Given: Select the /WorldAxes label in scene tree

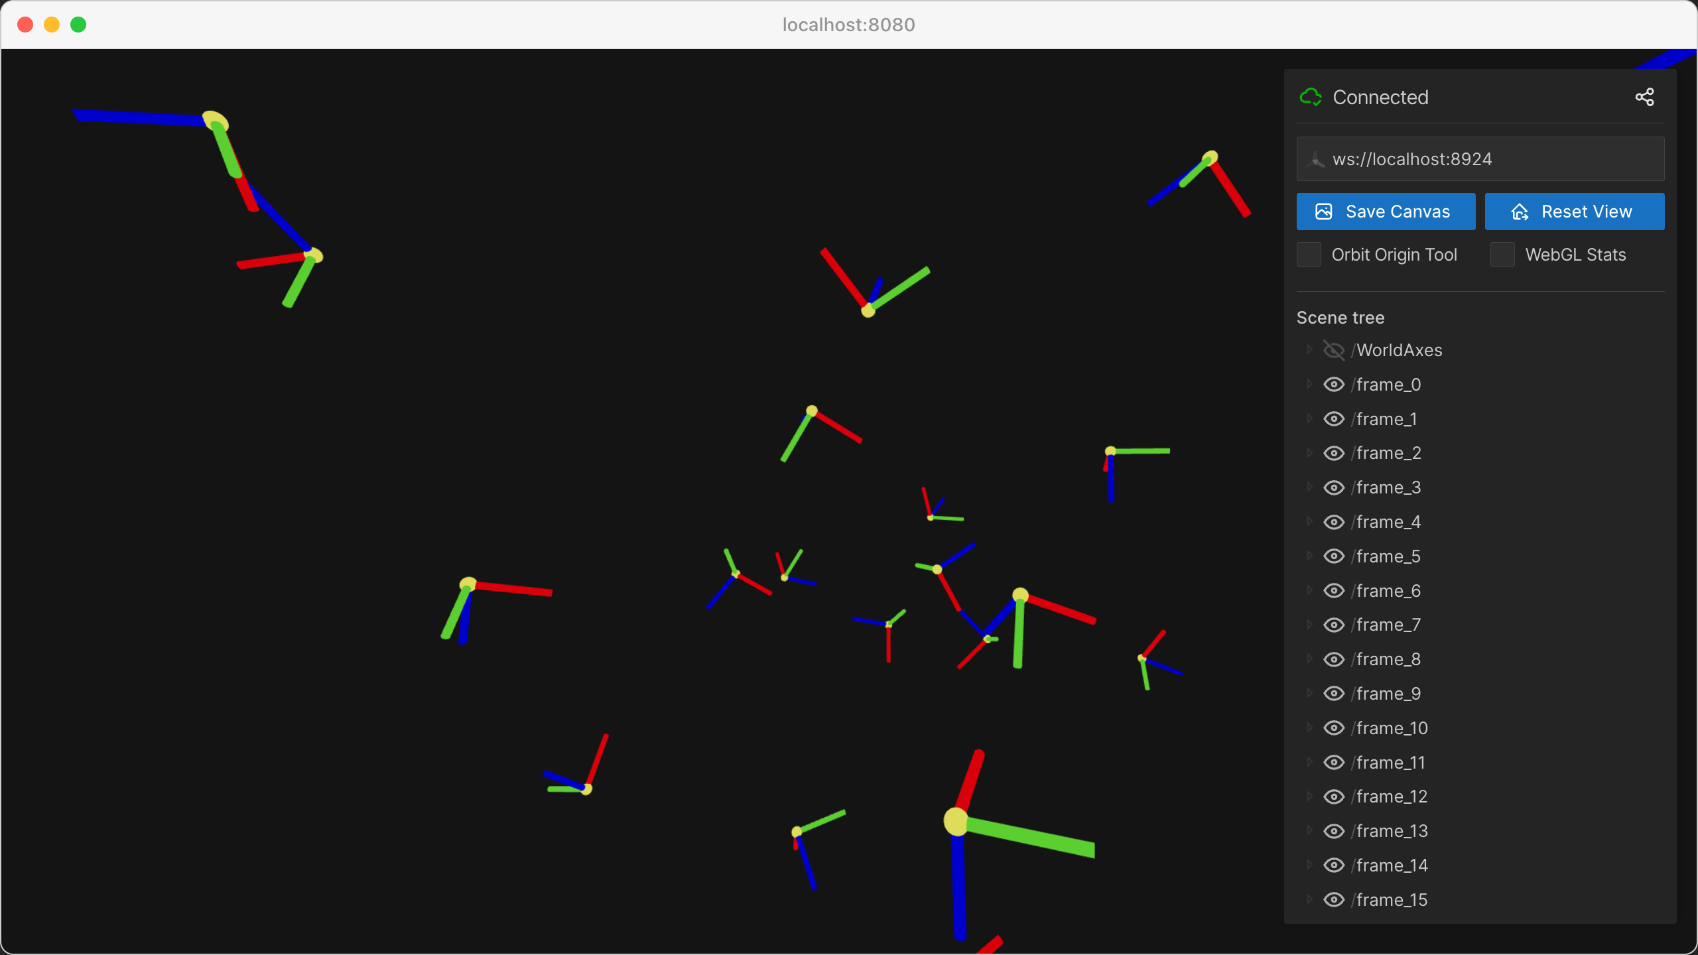Looking at the screenshot, I should [1397, 350].
